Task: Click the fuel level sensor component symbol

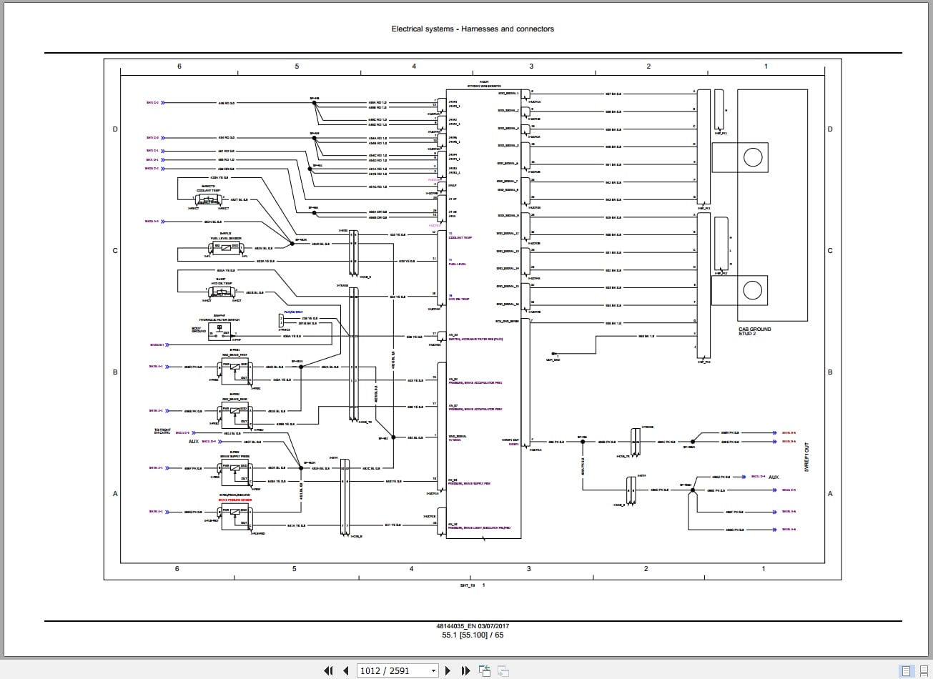Action: (x=225, y=248)
